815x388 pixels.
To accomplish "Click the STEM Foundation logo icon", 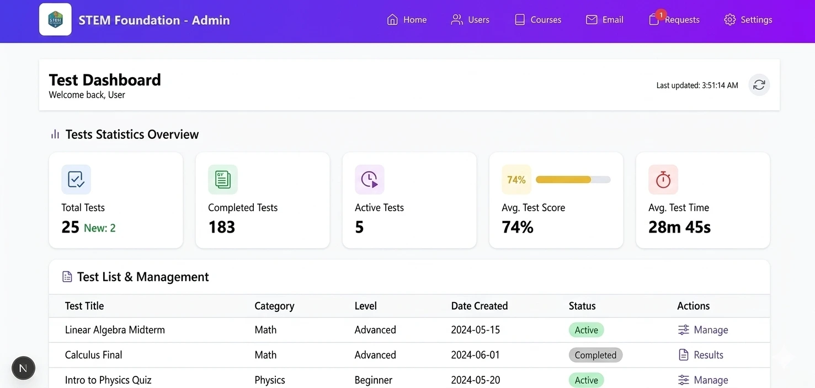I will point(55,20).
